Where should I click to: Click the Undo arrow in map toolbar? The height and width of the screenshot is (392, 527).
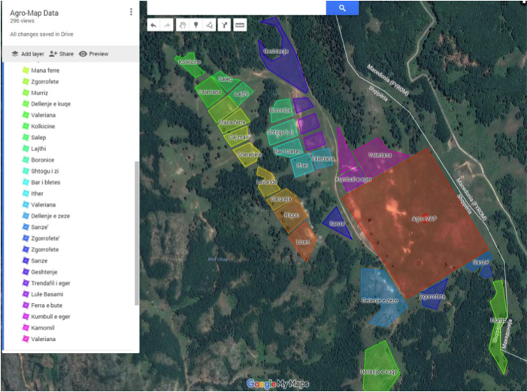[153, 25]
